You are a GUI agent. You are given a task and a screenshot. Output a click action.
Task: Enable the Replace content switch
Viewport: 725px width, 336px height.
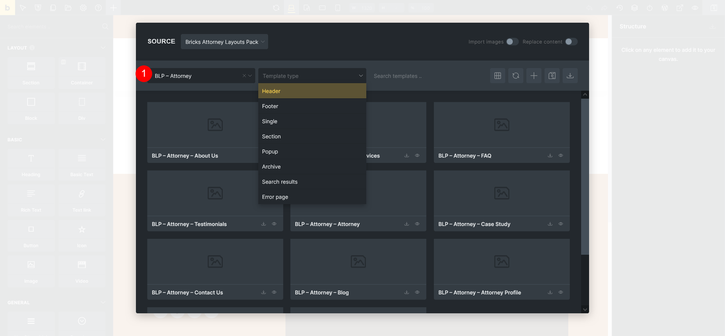[571, 42]
